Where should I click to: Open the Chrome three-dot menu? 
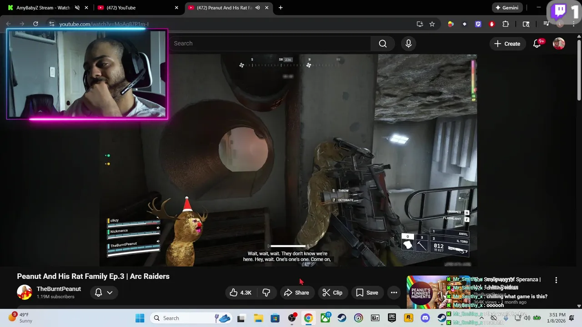pos(574,24)
